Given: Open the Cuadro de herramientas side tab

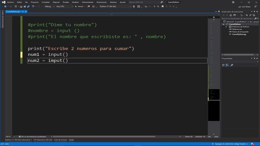Looking at the screenshot, I should (x=2, y=19).
